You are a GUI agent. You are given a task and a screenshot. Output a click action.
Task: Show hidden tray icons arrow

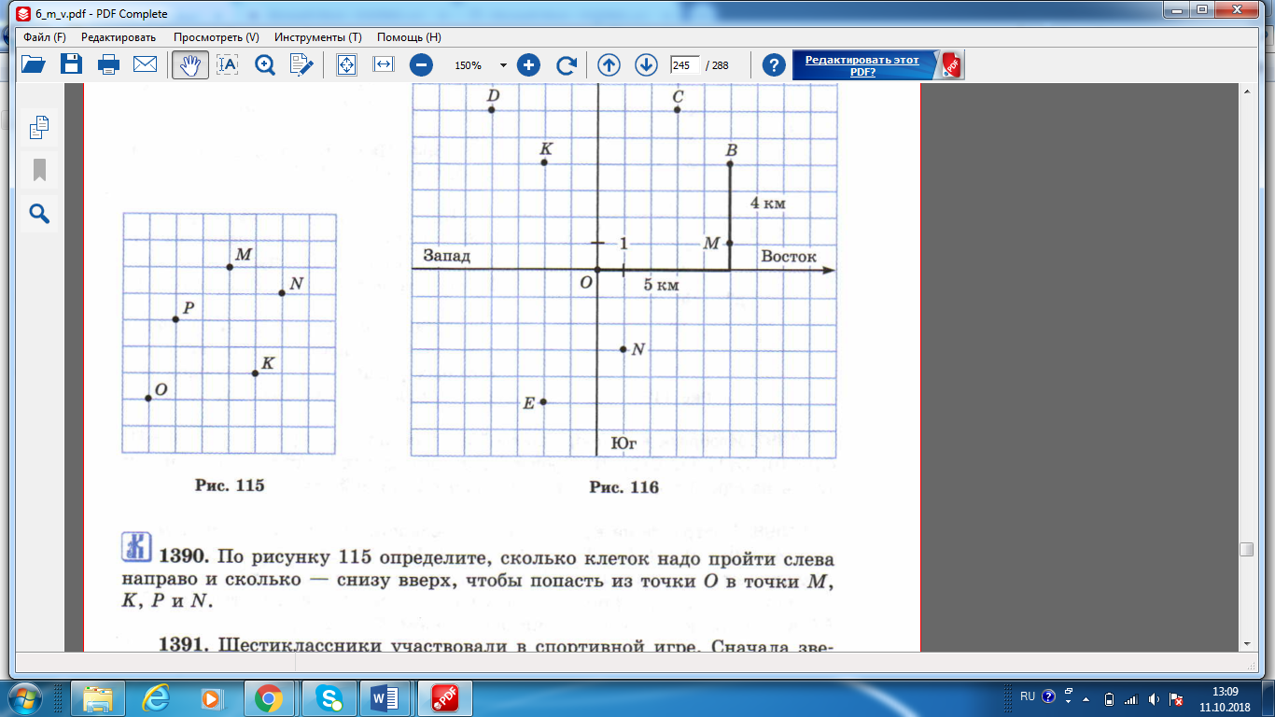coord(1086,697)
